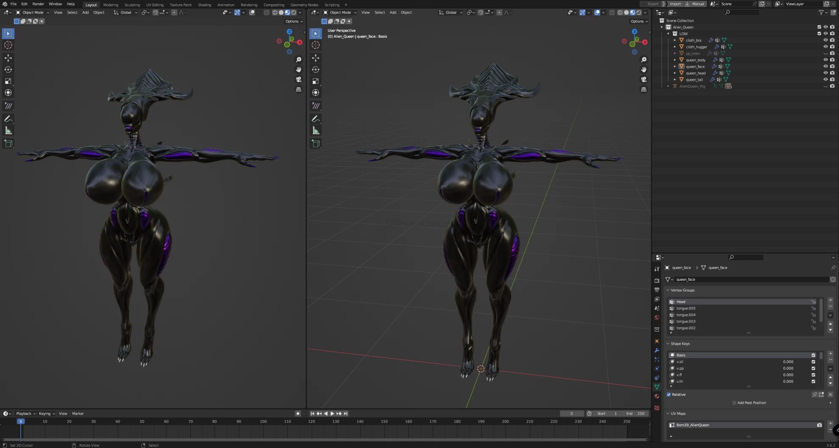The width and height of the screenshot is (839, 448).
Task: Select the Rotate tool in left viewport
Action: tap(8, 69)
